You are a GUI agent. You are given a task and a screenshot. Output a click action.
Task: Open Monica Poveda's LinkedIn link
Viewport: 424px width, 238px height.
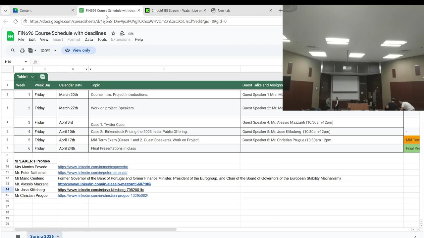pos(93,167)
